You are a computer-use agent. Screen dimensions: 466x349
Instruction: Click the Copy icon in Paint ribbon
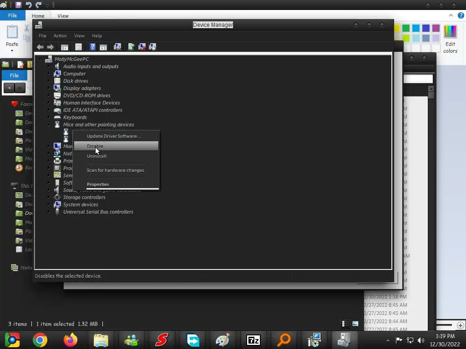pyautogui.click(x=27, y=38)
